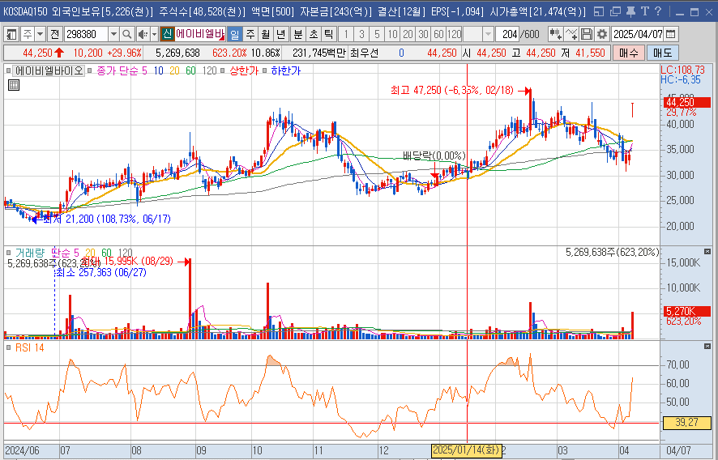The width and height of the screenshot is (718, 460).
Task: Open the calendar date picker icon
Action: [x=670, y=34]
